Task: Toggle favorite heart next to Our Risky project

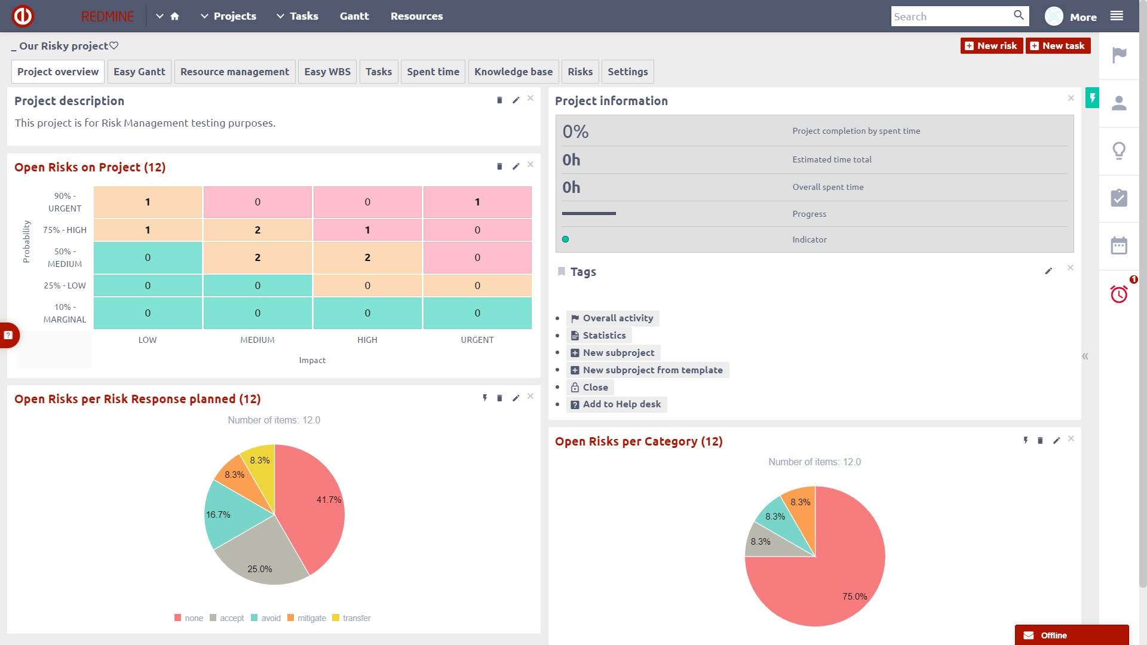Action: [114, 45]
